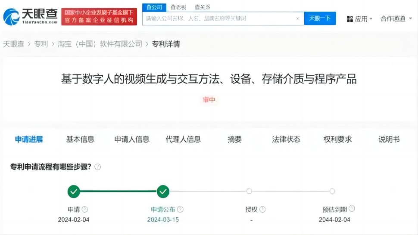Clear search box with X icon
This screenshot has height=235, width=418.
tap(297, 19)
